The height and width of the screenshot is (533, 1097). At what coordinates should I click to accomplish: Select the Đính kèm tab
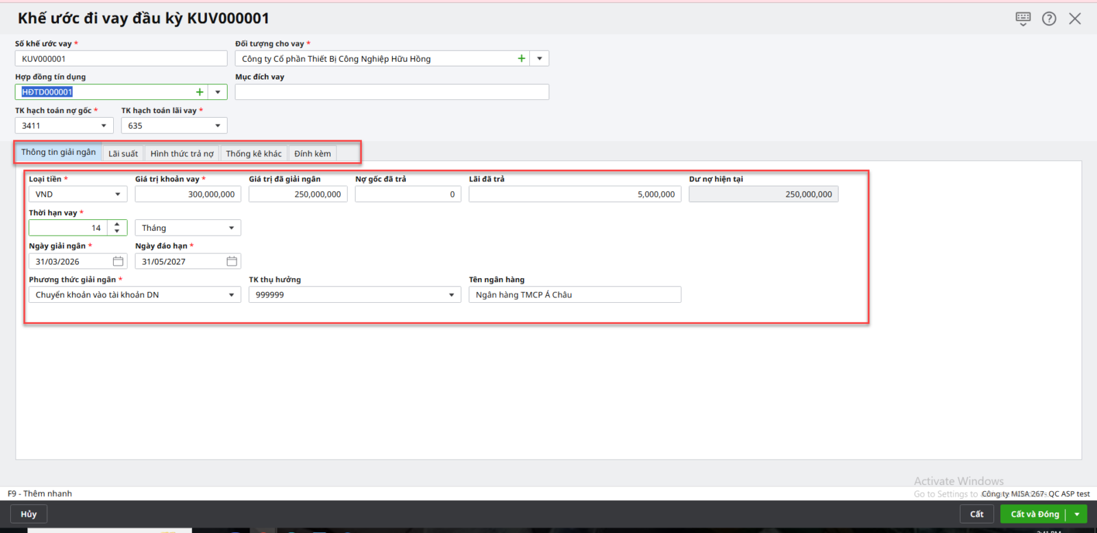pos(313,153)
